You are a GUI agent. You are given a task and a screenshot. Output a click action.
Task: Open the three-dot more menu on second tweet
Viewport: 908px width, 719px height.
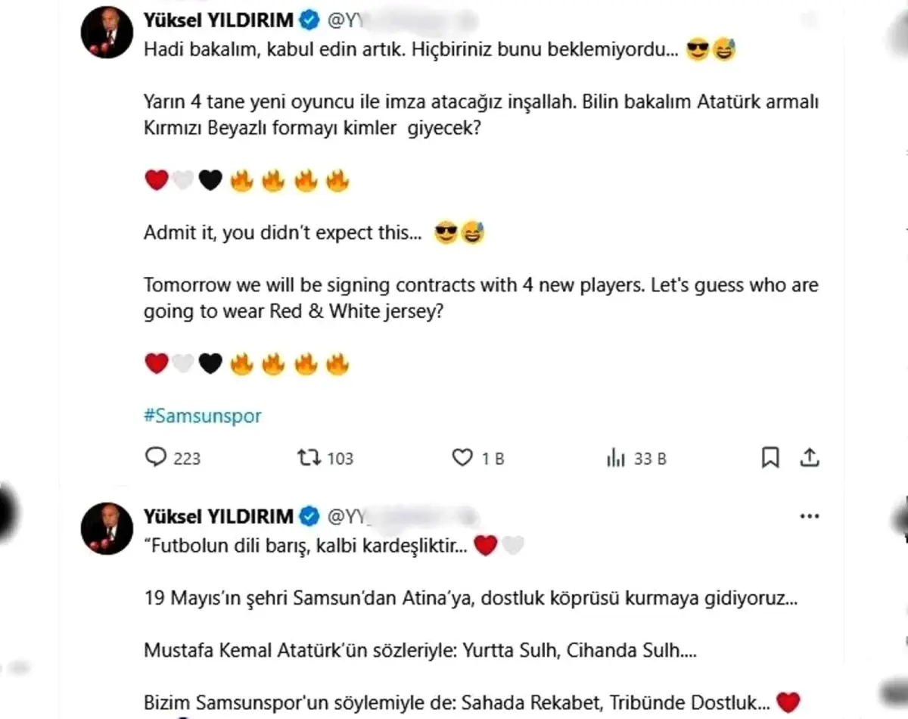tap(809, 517)
